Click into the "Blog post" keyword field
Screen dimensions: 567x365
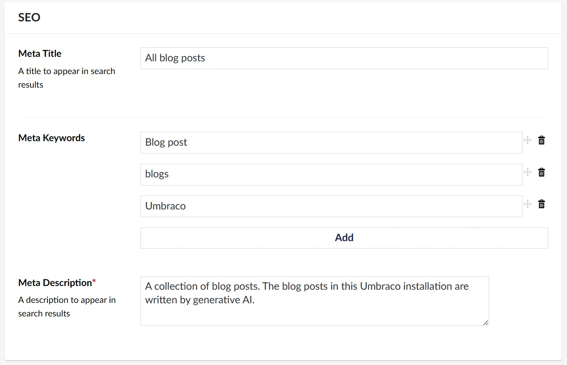point(331,142)
